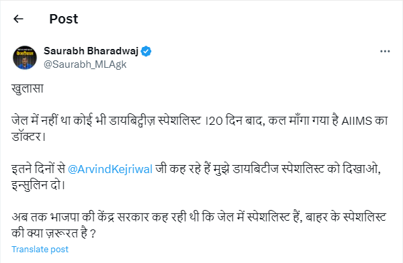Click the word डॉक्टर। in the post
This screenshot has height=263, width=403.
coord(28,137)
